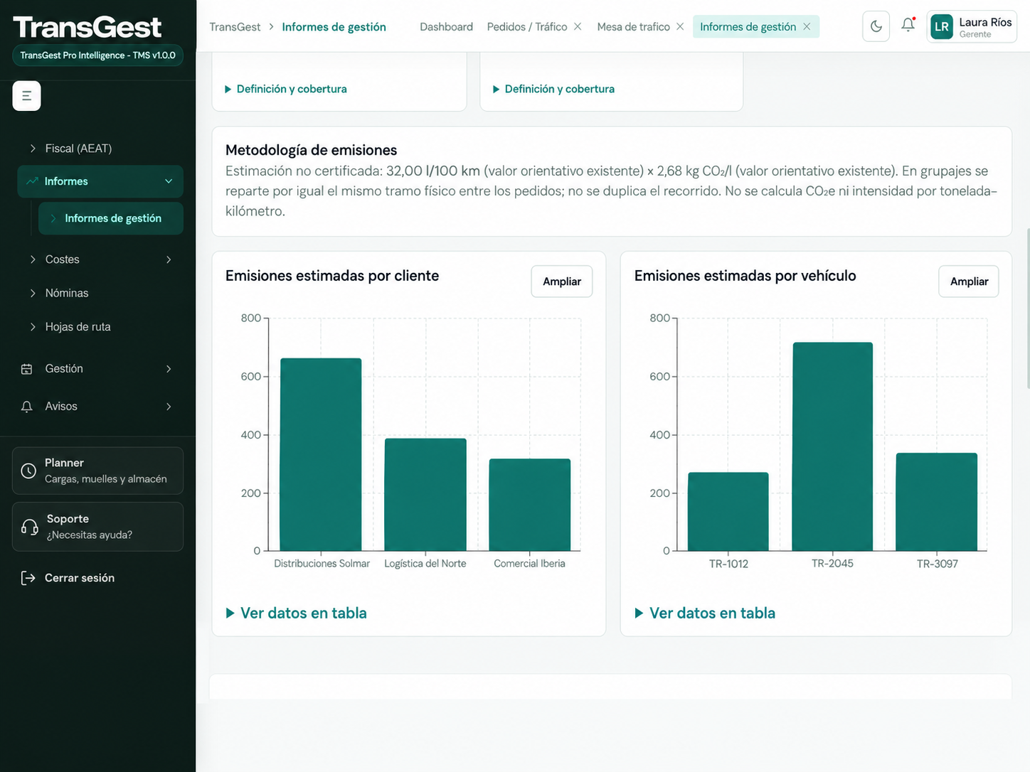This screenshot has height=772, width=1030.
Task: Open the Planner shortcut card
Action: 97,471
